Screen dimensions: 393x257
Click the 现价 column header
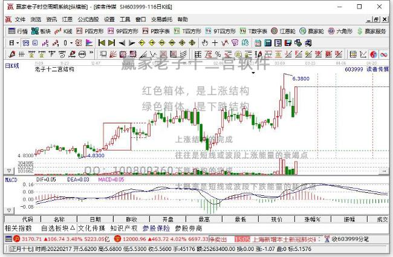(x=277, y=220)
